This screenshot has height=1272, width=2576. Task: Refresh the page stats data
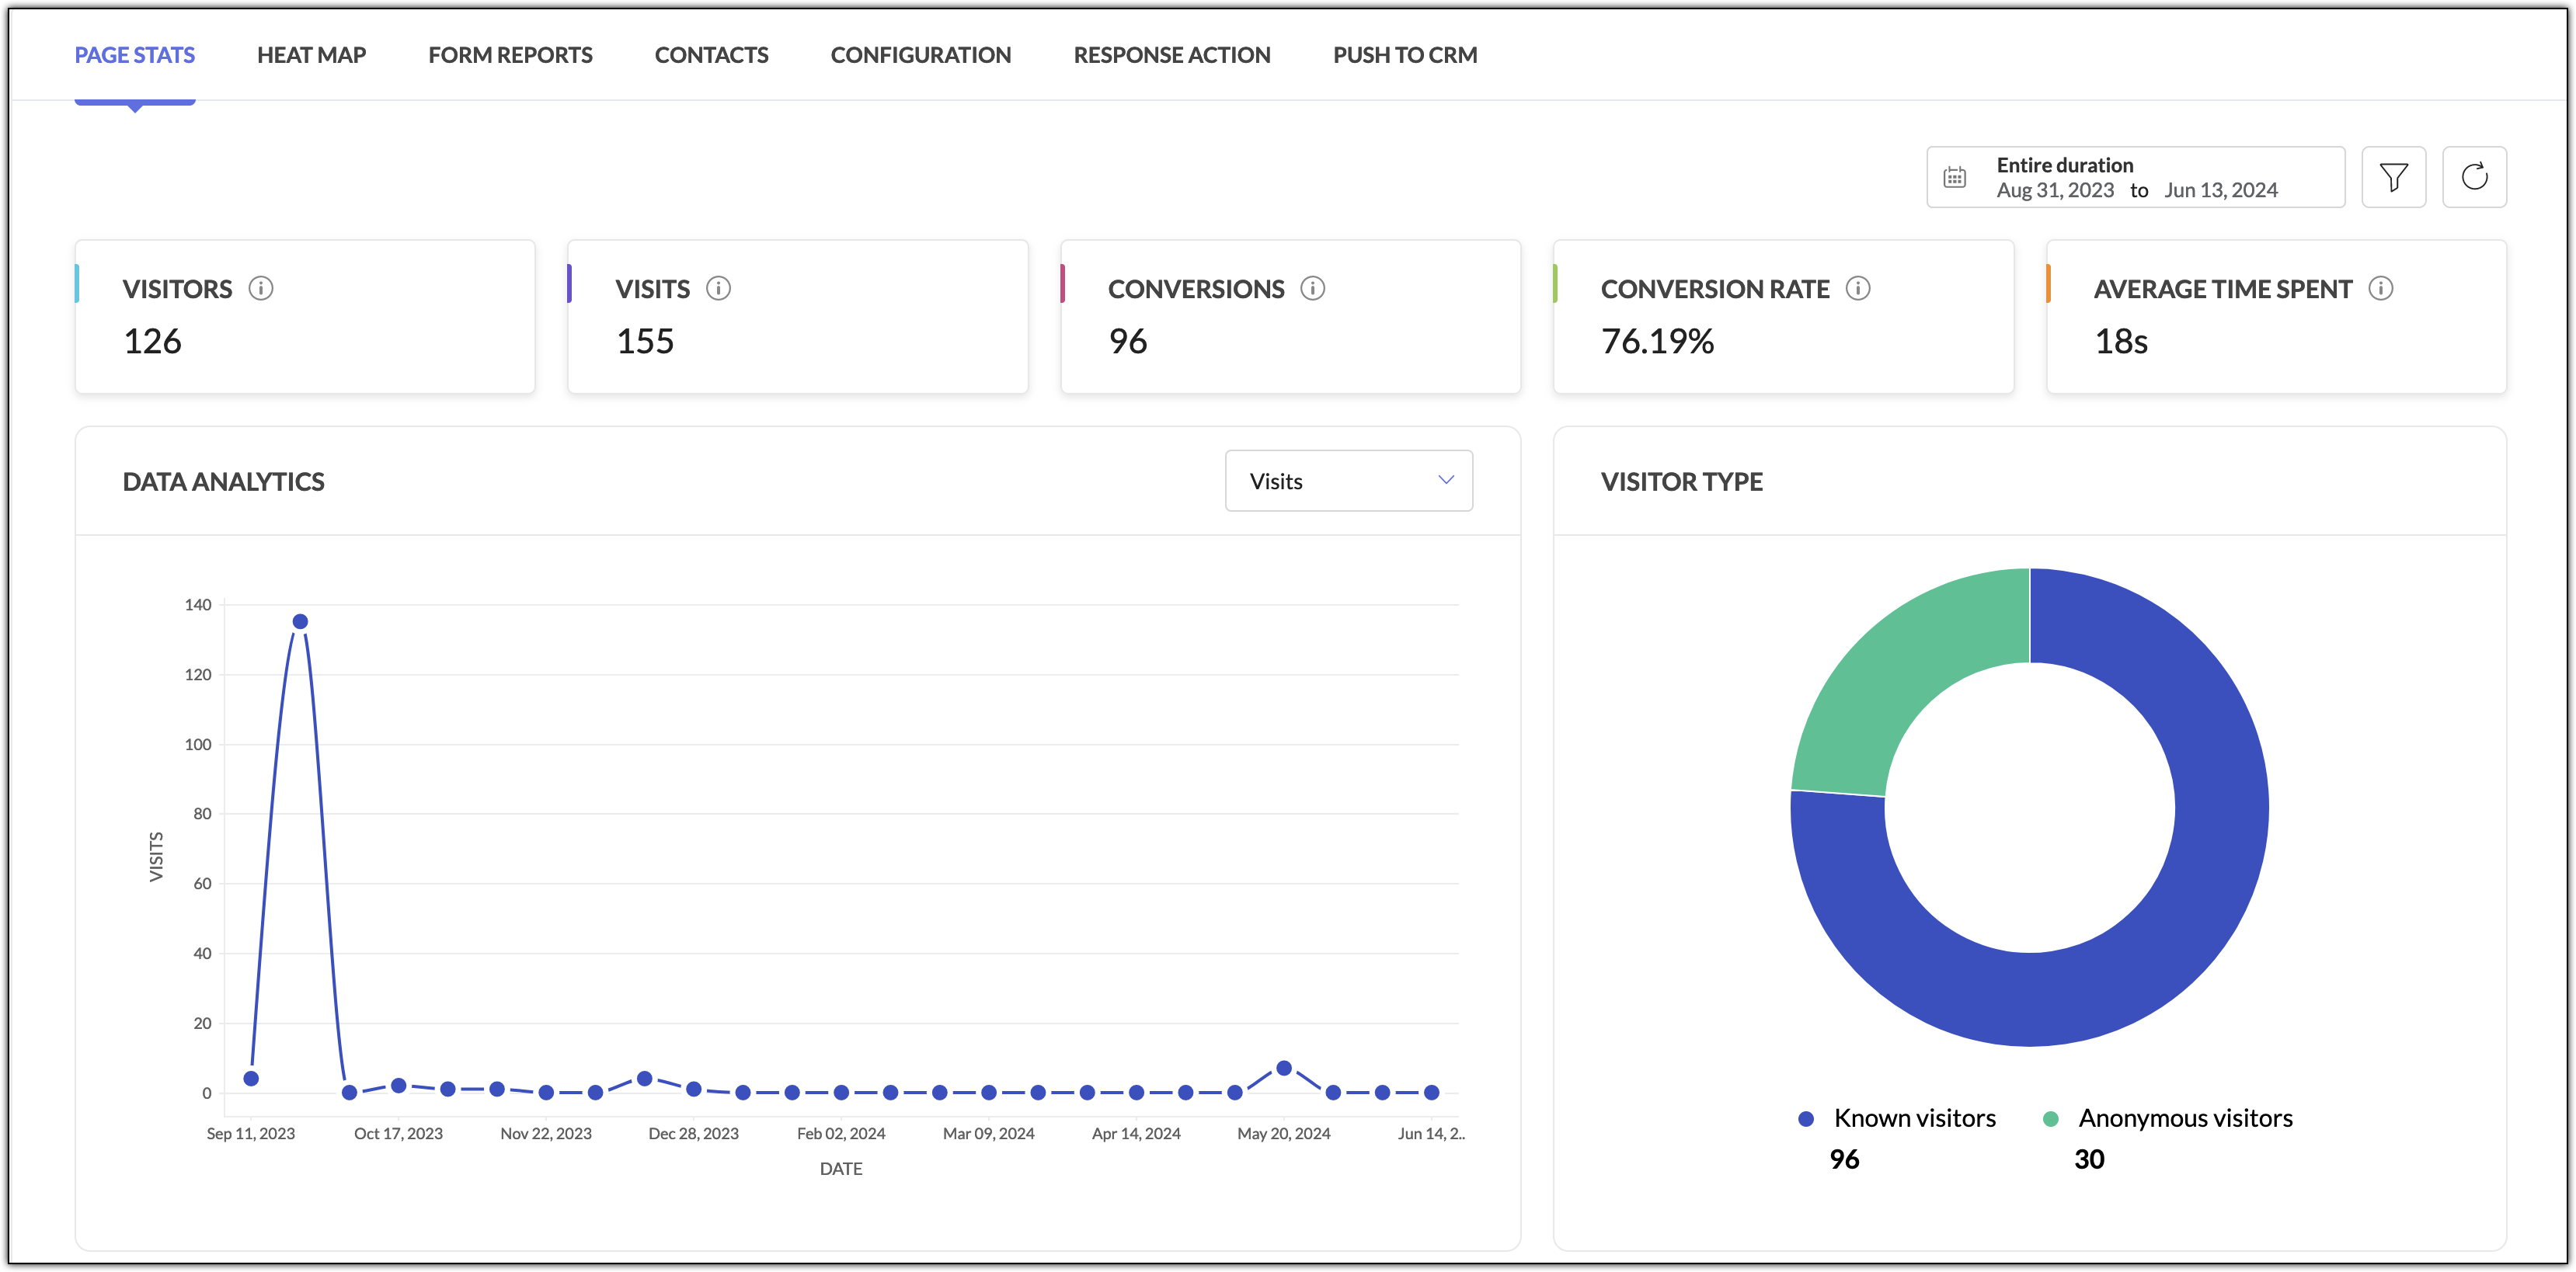click(2474, 177)
